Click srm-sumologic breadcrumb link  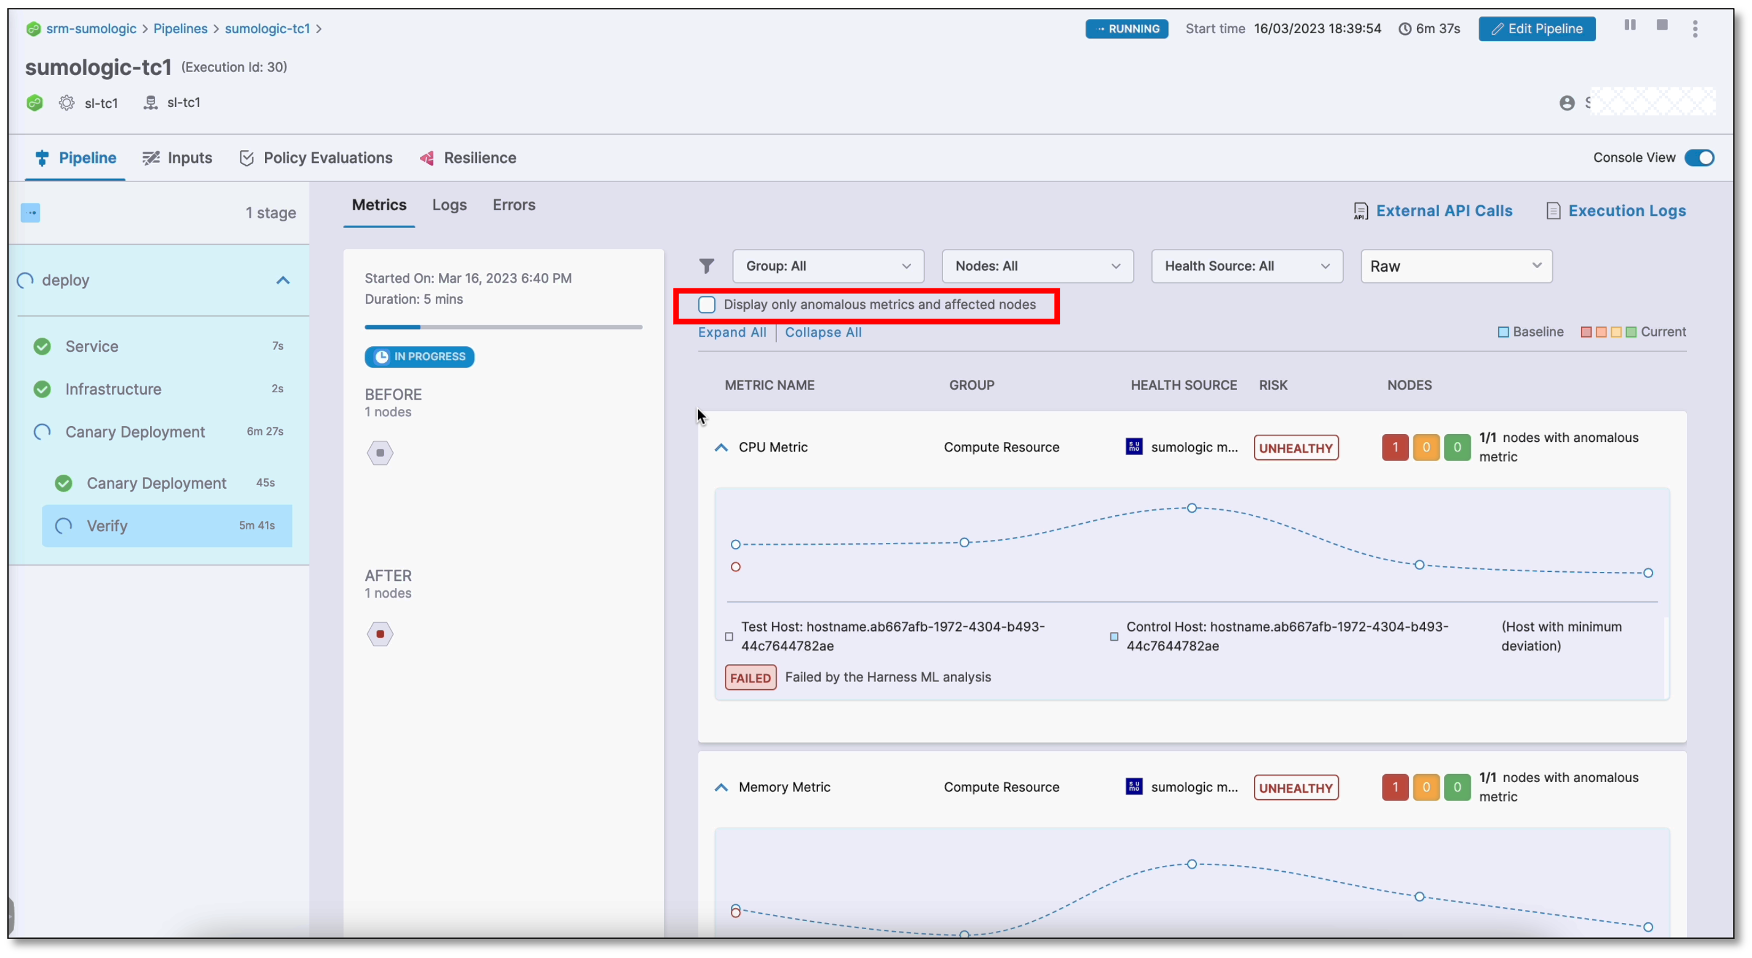tap(91, 28)
